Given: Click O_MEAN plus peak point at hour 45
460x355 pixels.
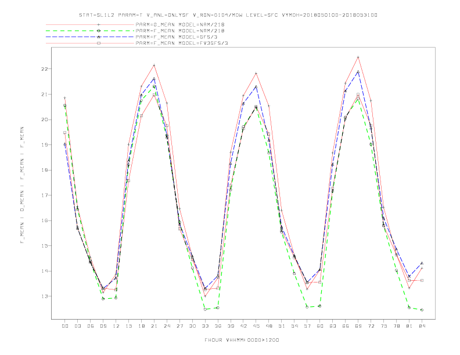Looking at the screenshot, I should coord(256,73).
